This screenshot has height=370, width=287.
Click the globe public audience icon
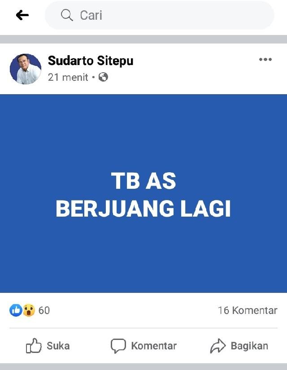click(x=103, y=77)
